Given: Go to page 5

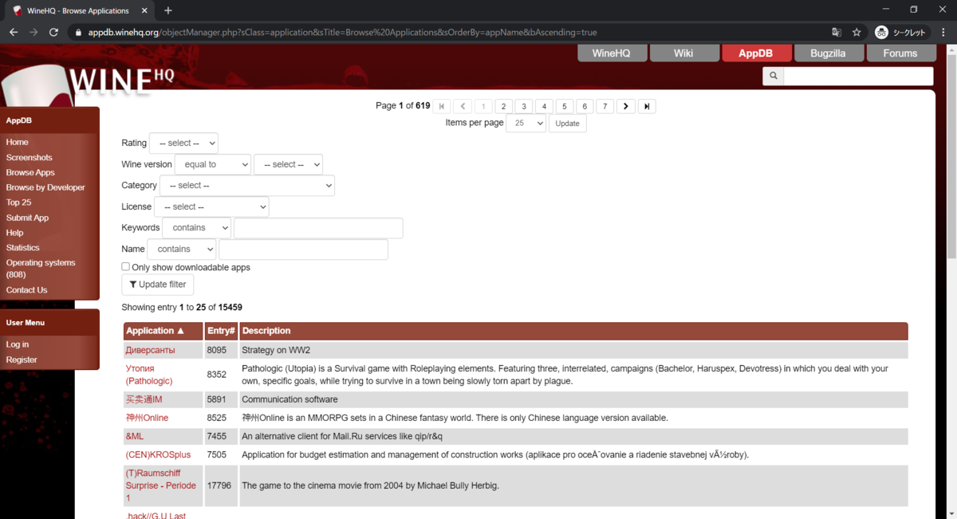Looking at the screenshot, I should pos(565,106).
